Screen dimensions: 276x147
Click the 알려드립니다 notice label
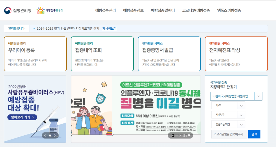17,28
